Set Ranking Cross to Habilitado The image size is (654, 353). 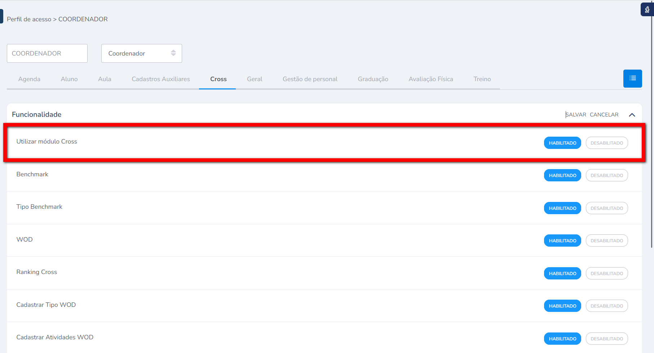coord(562,273)
